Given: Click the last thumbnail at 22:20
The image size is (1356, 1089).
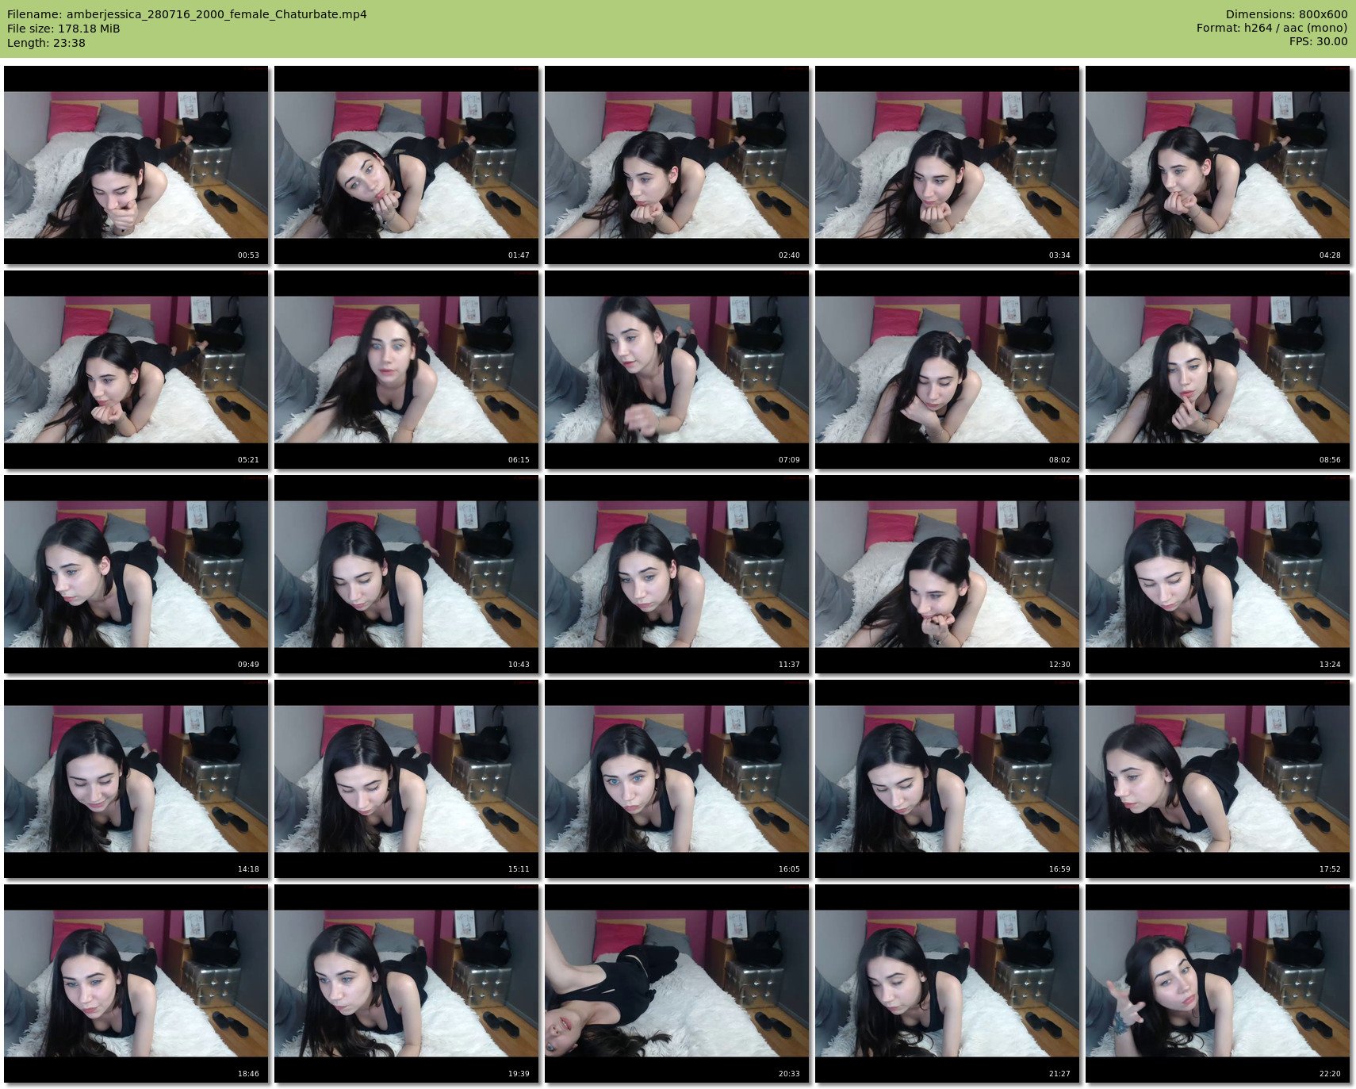Looking at the screenshot, I should (1217, 984).
